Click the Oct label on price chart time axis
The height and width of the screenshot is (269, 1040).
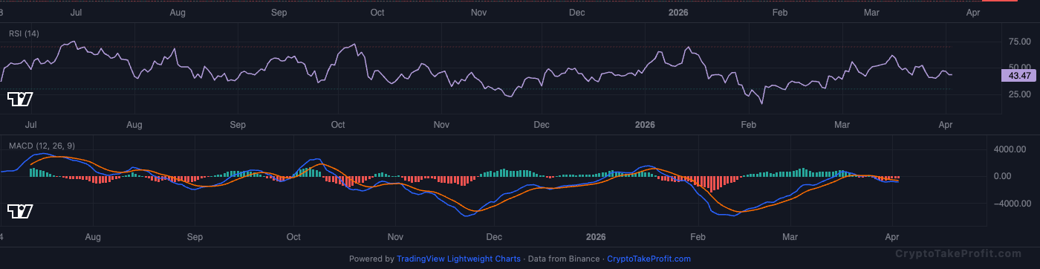click(x=377, y=13)
